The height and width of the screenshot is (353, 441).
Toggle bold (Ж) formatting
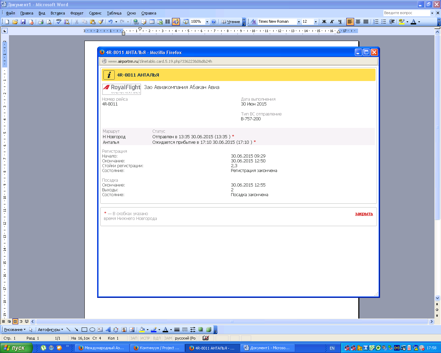(x=324, y=22)
